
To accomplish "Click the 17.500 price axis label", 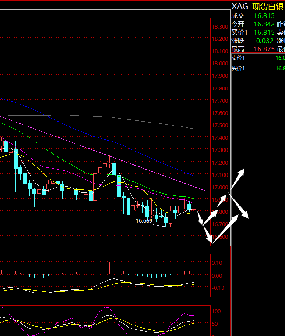I will 220,125.
